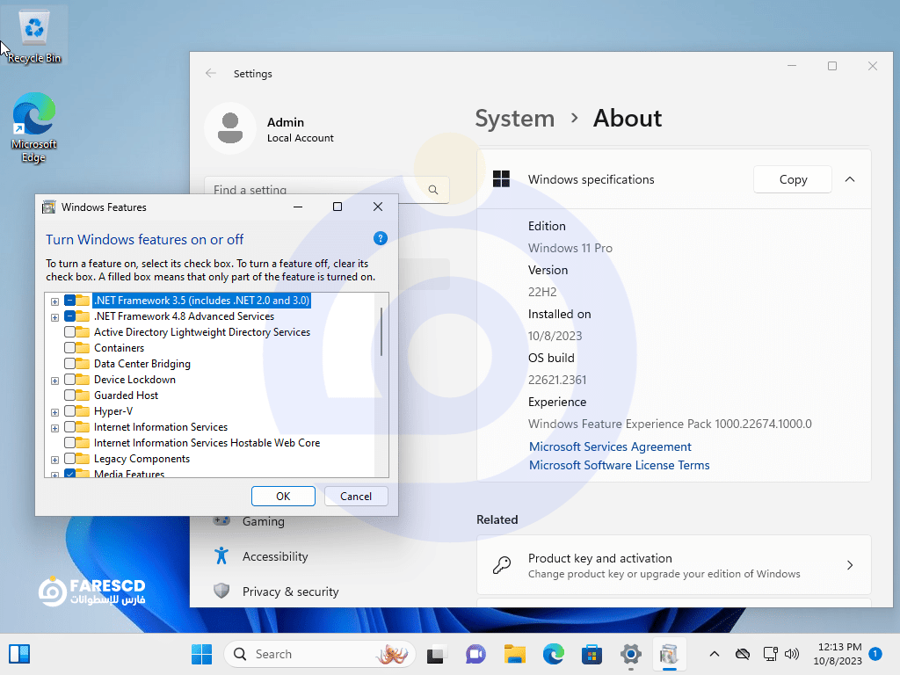900x675 pixels.
Task: Expand the Hyper-V tree node
Action: [x=54, y=412]
